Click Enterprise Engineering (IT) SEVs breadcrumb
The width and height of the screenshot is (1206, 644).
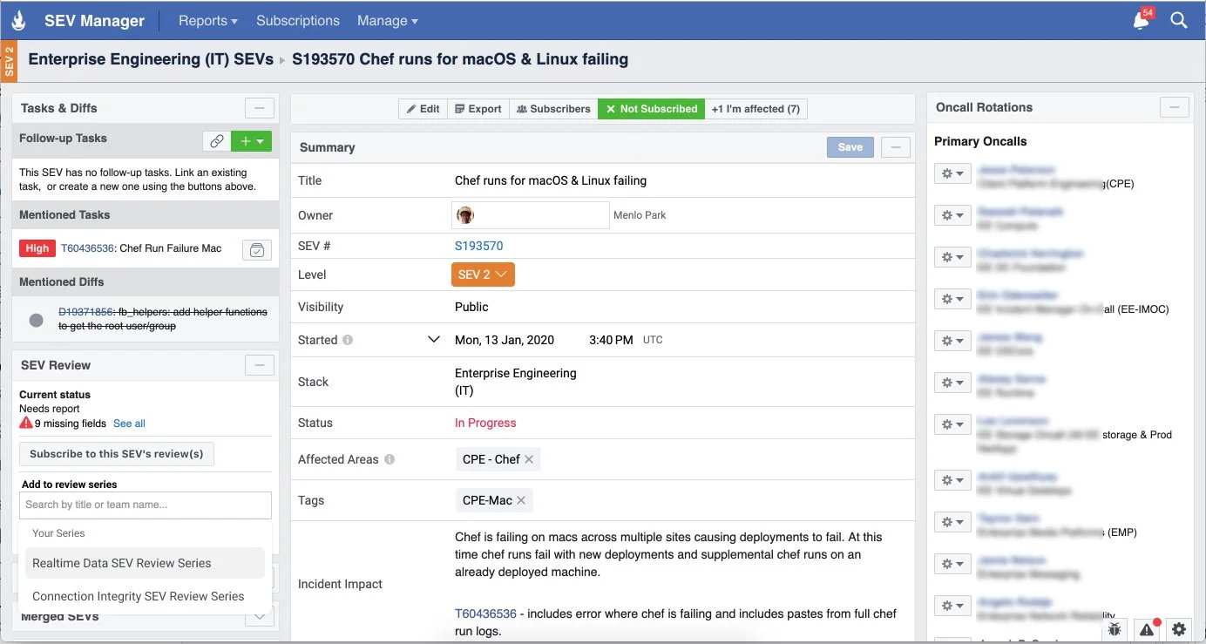pos(152,59)
